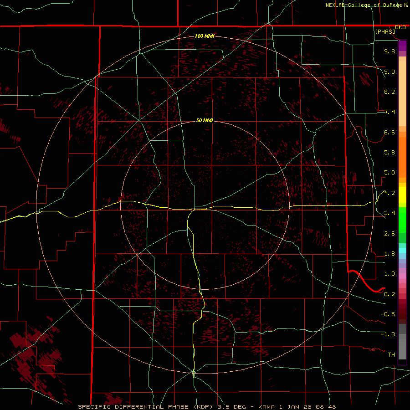This screenshot has height=410, width=410.
Task: Pick the cyan segment of the color bar
Action: point(402,251)
